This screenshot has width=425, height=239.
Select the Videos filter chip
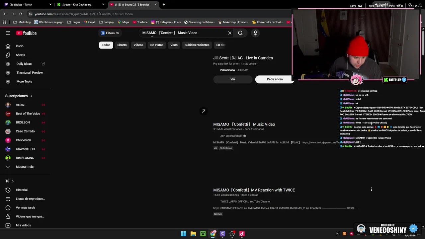pos(138,45)
